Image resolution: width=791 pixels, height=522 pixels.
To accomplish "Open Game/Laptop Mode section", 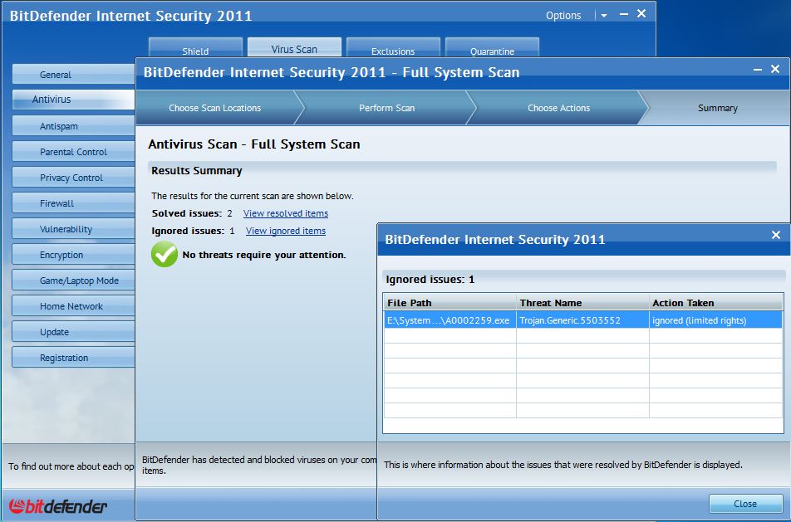I will [x=74, y=280].
